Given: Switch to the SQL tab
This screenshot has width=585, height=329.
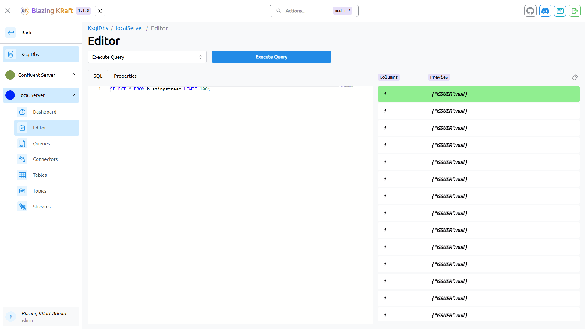Looking at the screenshot, I should click(x=98, y=76).
